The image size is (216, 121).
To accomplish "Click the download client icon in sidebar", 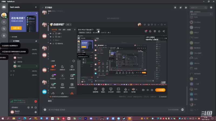I will pyautogui.click(x=4, y=35).
